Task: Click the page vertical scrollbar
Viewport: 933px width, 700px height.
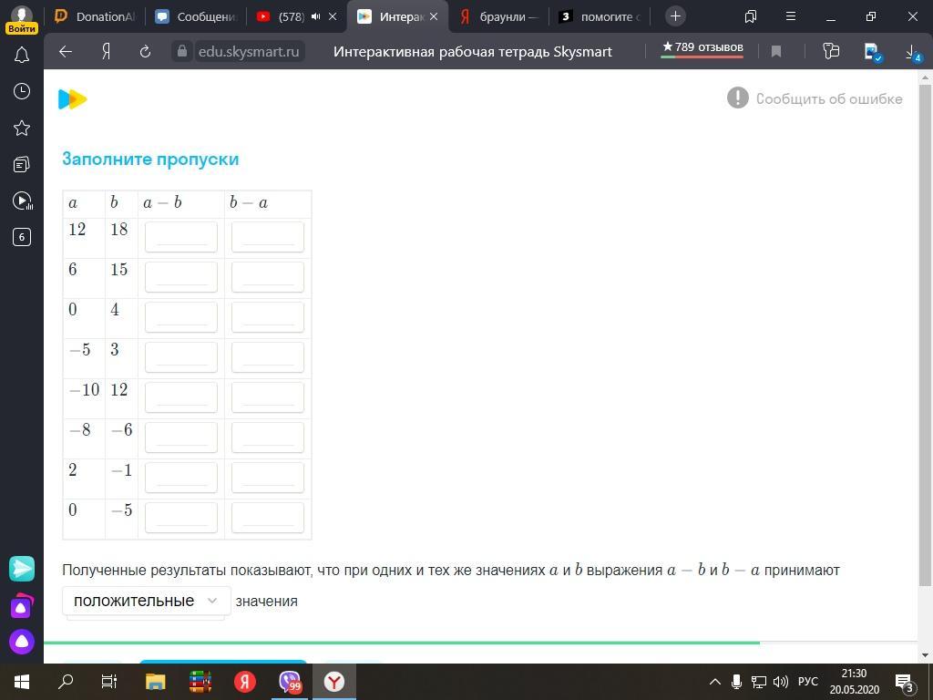Action: 925,335
